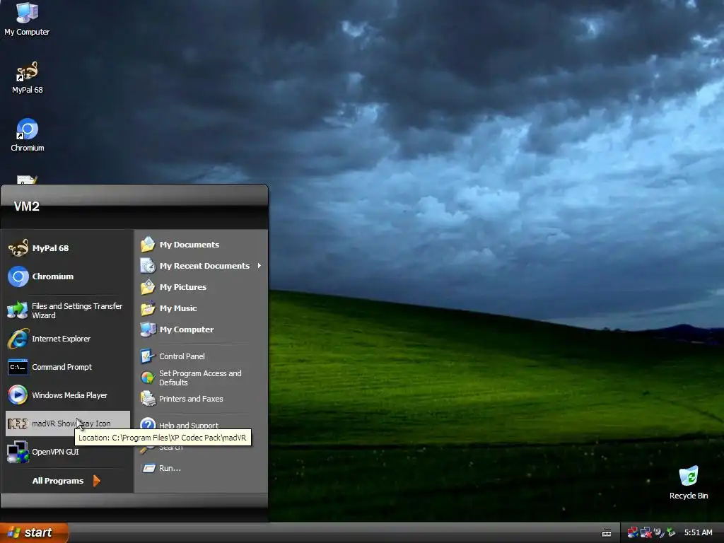Open the My Pictures folder
The height and width of the screenshot is (543, 724).
tap(202, 287)
